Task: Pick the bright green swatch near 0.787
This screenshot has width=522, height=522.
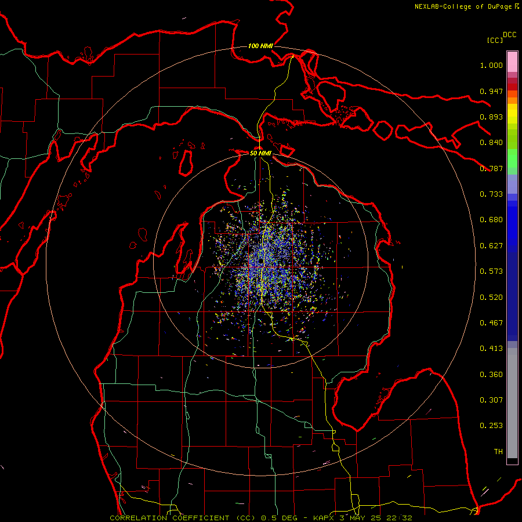Action: click(x=512, y=158)
